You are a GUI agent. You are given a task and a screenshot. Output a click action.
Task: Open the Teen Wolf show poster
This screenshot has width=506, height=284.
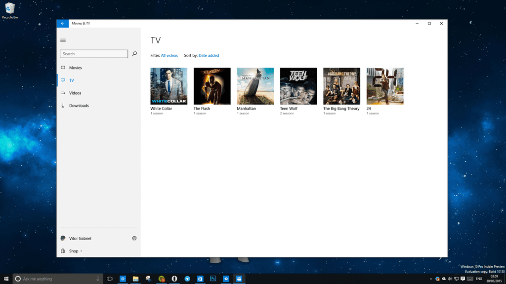[298, 86]
